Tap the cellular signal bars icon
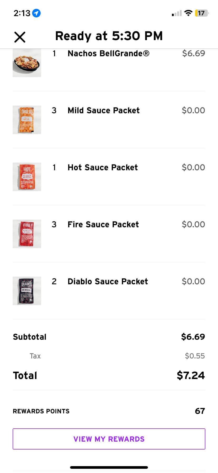This screenshot has height=473, width=218. [x=177, y=13]
